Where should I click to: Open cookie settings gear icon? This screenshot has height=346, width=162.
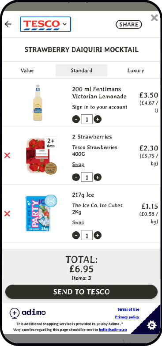point(152,325)
